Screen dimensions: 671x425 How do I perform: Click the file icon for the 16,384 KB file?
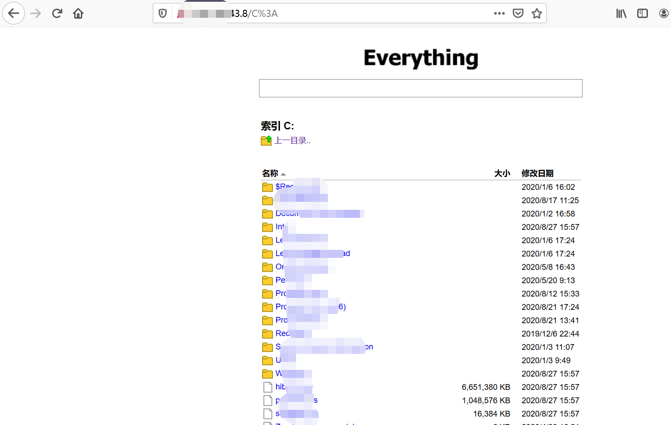(x=268, y=413)
